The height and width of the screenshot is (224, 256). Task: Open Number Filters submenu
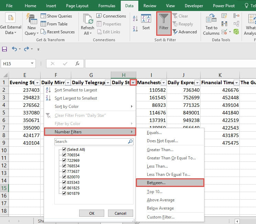[x=90, y=132]
